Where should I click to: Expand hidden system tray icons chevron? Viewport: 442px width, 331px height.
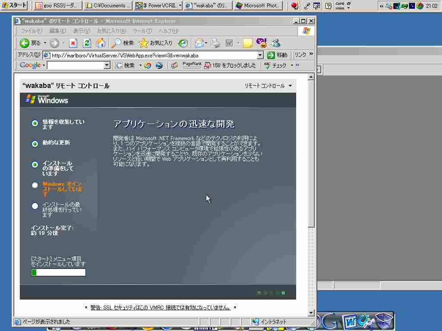pos(382,6)
